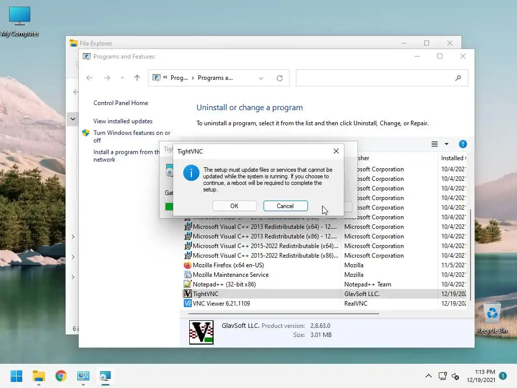Go back in Programs and Features

tap(89, 78)
